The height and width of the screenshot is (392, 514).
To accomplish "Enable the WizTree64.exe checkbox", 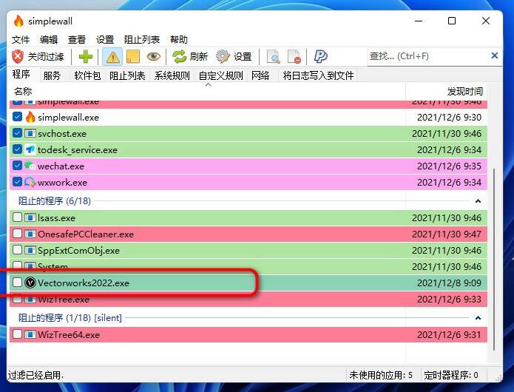I will click(x=18, y=334).
